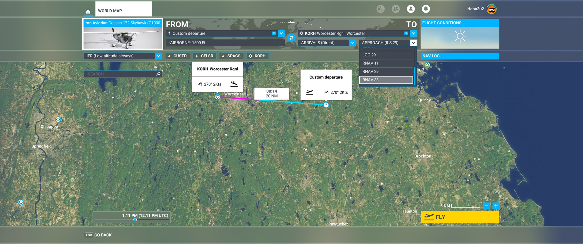Click the Habu2u2 username
Viewport: 583px width, 244px height.
click(x=476, y=9)
